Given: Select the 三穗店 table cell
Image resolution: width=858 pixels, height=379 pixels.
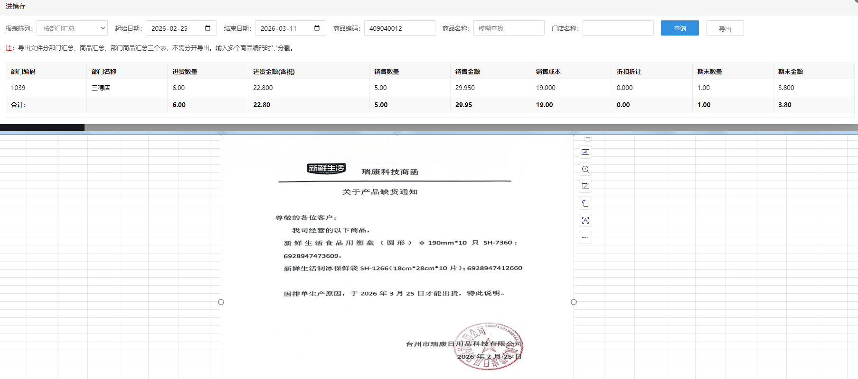Looking at the screenshot, I should tap(101, 88).
